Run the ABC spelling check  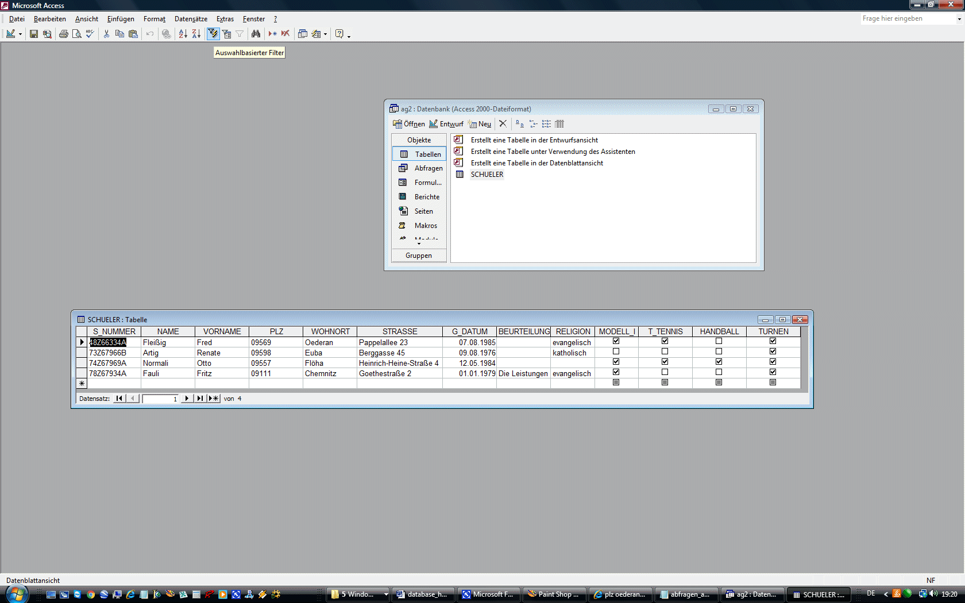(90, 34)
